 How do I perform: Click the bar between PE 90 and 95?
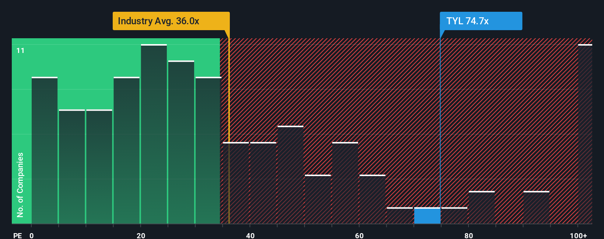coord(536,208)
